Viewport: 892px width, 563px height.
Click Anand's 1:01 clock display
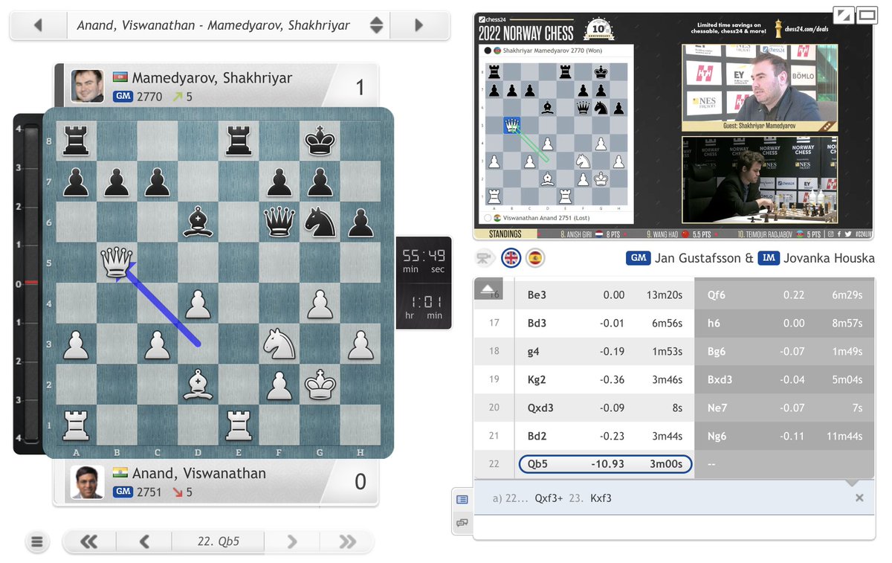(424, 305)
